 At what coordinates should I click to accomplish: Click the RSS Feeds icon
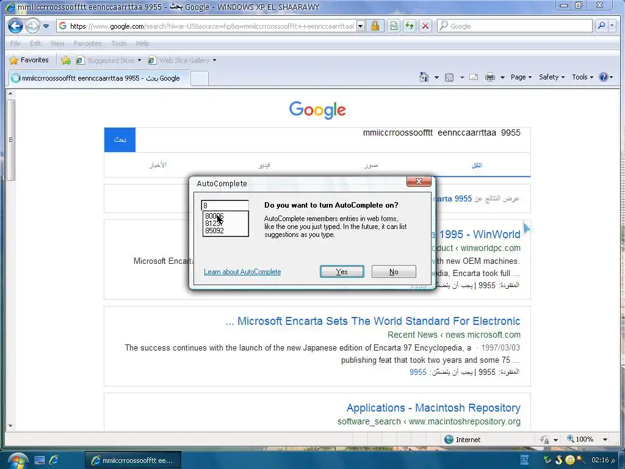[x=449, y=78]
